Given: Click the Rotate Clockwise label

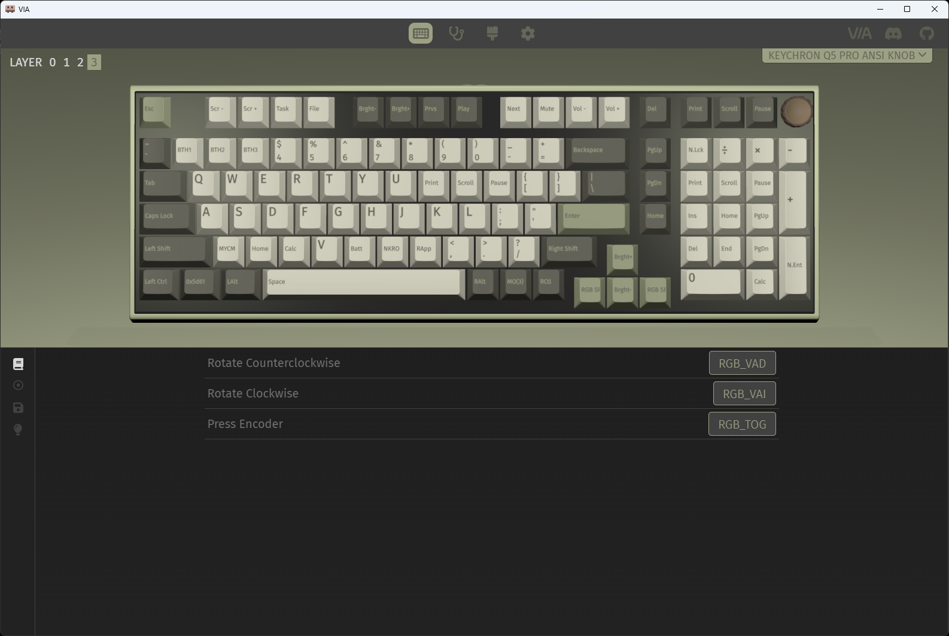Looking at the screenshot, I should [253, 393].
